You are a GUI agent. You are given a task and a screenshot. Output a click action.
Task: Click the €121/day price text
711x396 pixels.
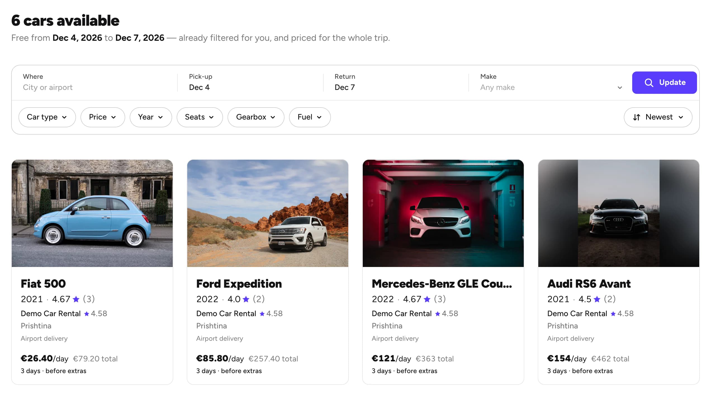[391, 359]
